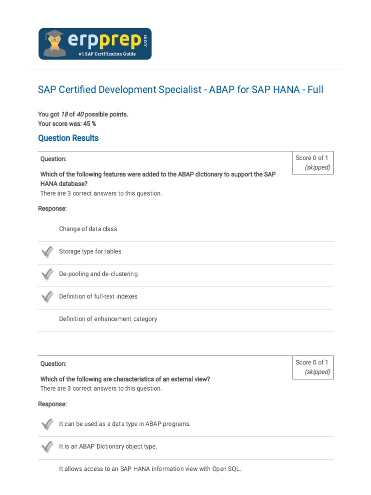Screen dimensions: 371x495
Task: Click the external view question's Score box
Action: (x=312, y=367)
